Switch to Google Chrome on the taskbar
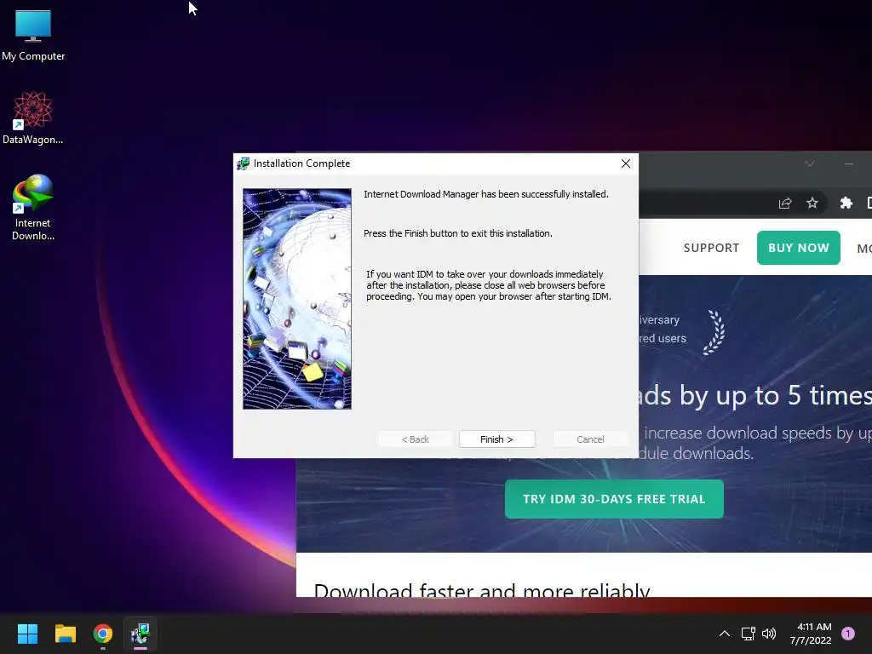The image size is (872, 654). tap(103, 634)
